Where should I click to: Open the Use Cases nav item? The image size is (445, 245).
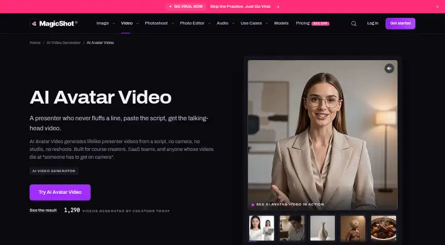tap(251, 23)
